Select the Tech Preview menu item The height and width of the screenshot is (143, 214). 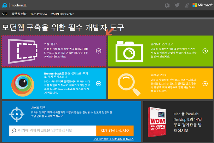pyautogui.click(x=39, y=14)
